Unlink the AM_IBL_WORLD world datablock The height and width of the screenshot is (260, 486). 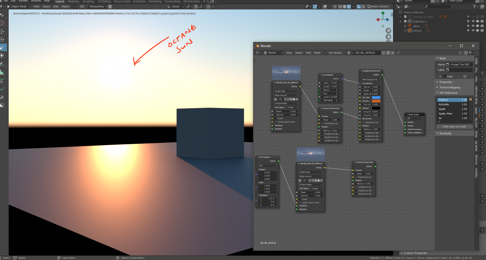click(393, 53)
